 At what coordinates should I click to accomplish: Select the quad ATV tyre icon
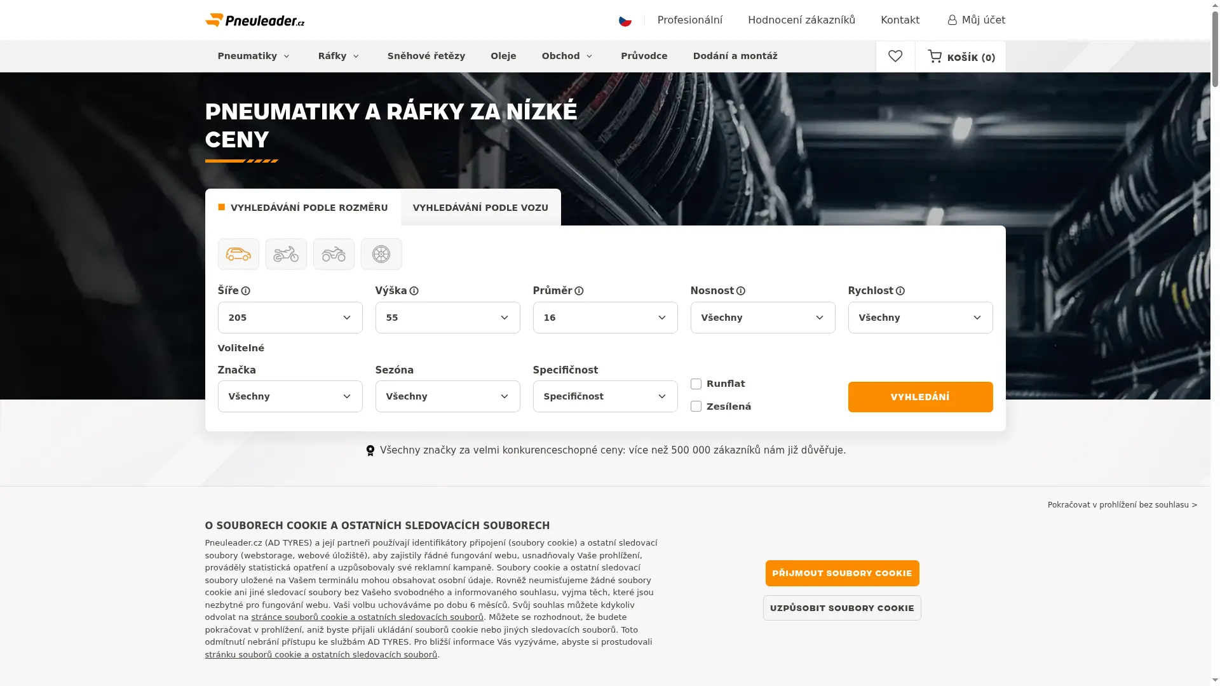tap(334, 254)
